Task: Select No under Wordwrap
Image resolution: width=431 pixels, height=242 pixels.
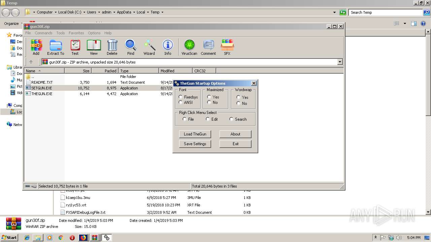Action: pyautogui.click(x=238, y=104)
